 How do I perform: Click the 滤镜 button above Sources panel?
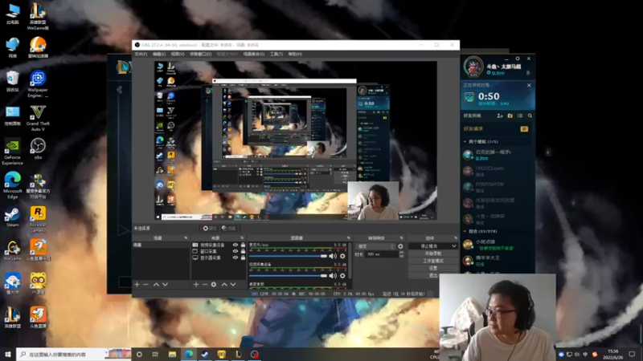pos(229,229)
